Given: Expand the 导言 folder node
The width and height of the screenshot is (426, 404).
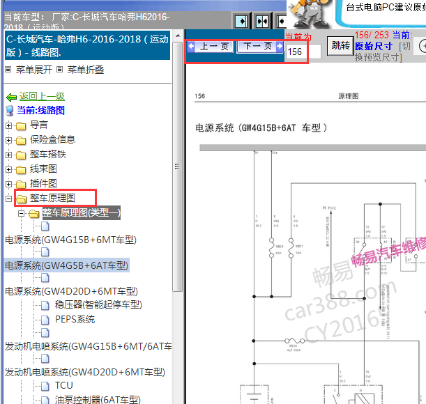Looking at the screenshot, I should tap(8, 125).
